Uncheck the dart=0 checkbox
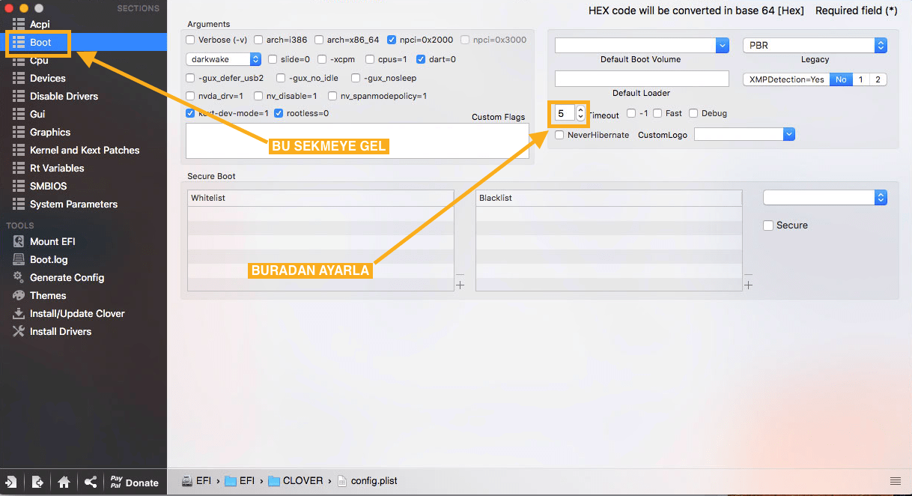 [x=421, y=59]
